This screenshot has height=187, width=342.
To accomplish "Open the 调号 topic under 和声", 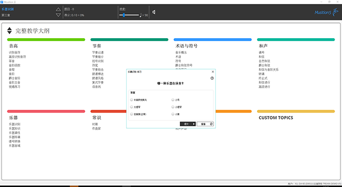I will [261, 52].
